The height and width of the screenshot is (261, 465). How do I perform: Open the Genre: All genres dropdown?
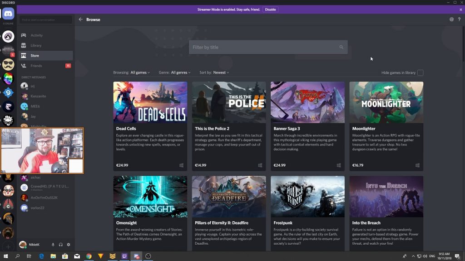point(180,72)
